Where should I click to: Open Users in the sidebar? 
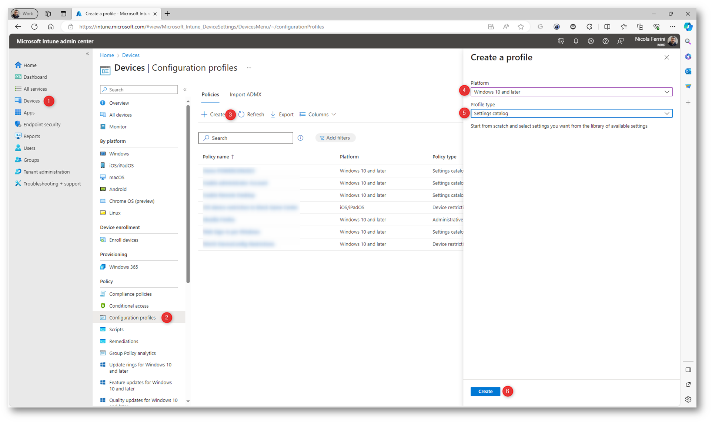point(25,148)
